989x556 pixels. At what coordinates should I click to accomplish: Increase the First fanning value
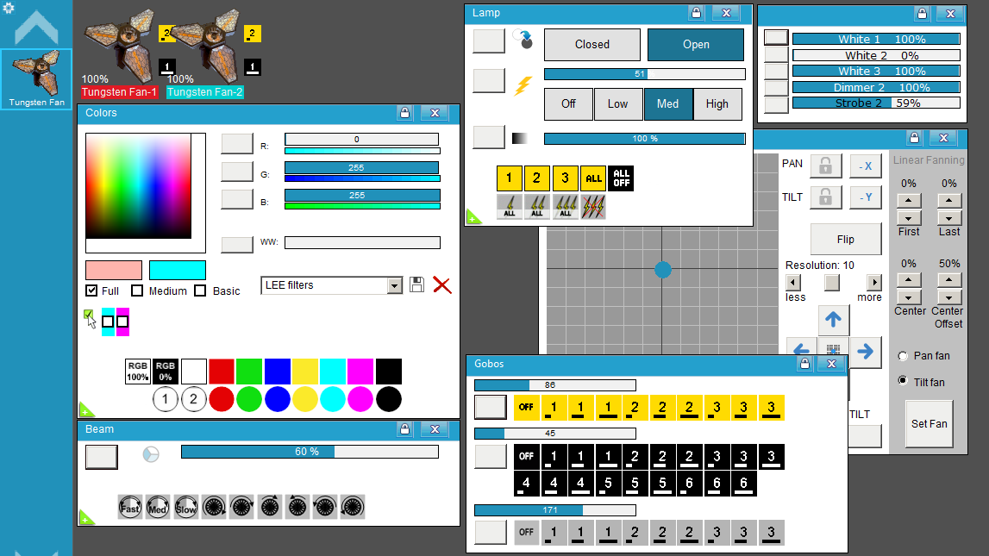[909, 201]
